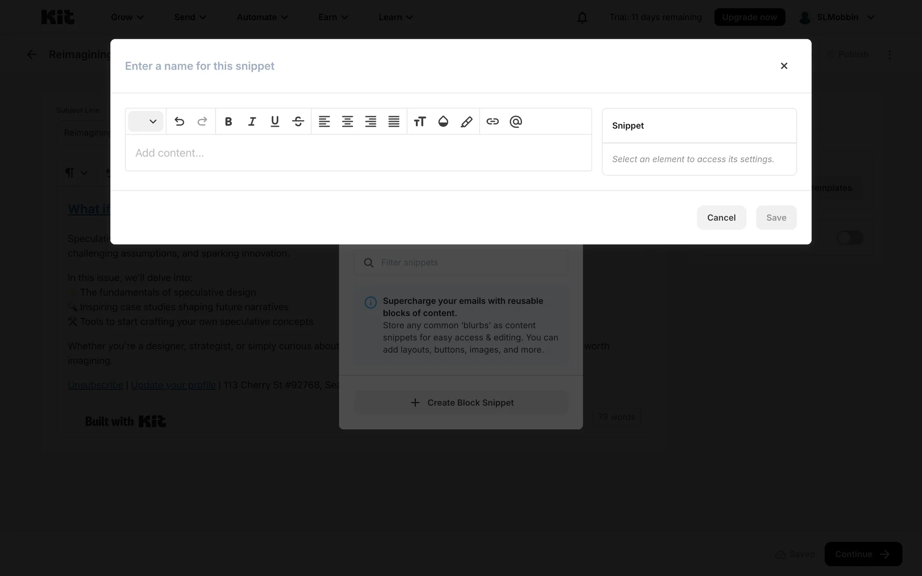Open the highlight pen tool

pyautogui.click(x=466, y=121)
